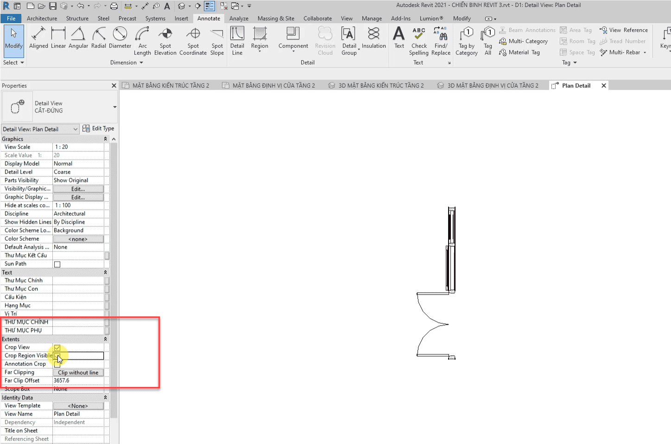This screenshot has height=444, width=671.
Task: Collapse the Identity Data section
Action: [105, 398]
